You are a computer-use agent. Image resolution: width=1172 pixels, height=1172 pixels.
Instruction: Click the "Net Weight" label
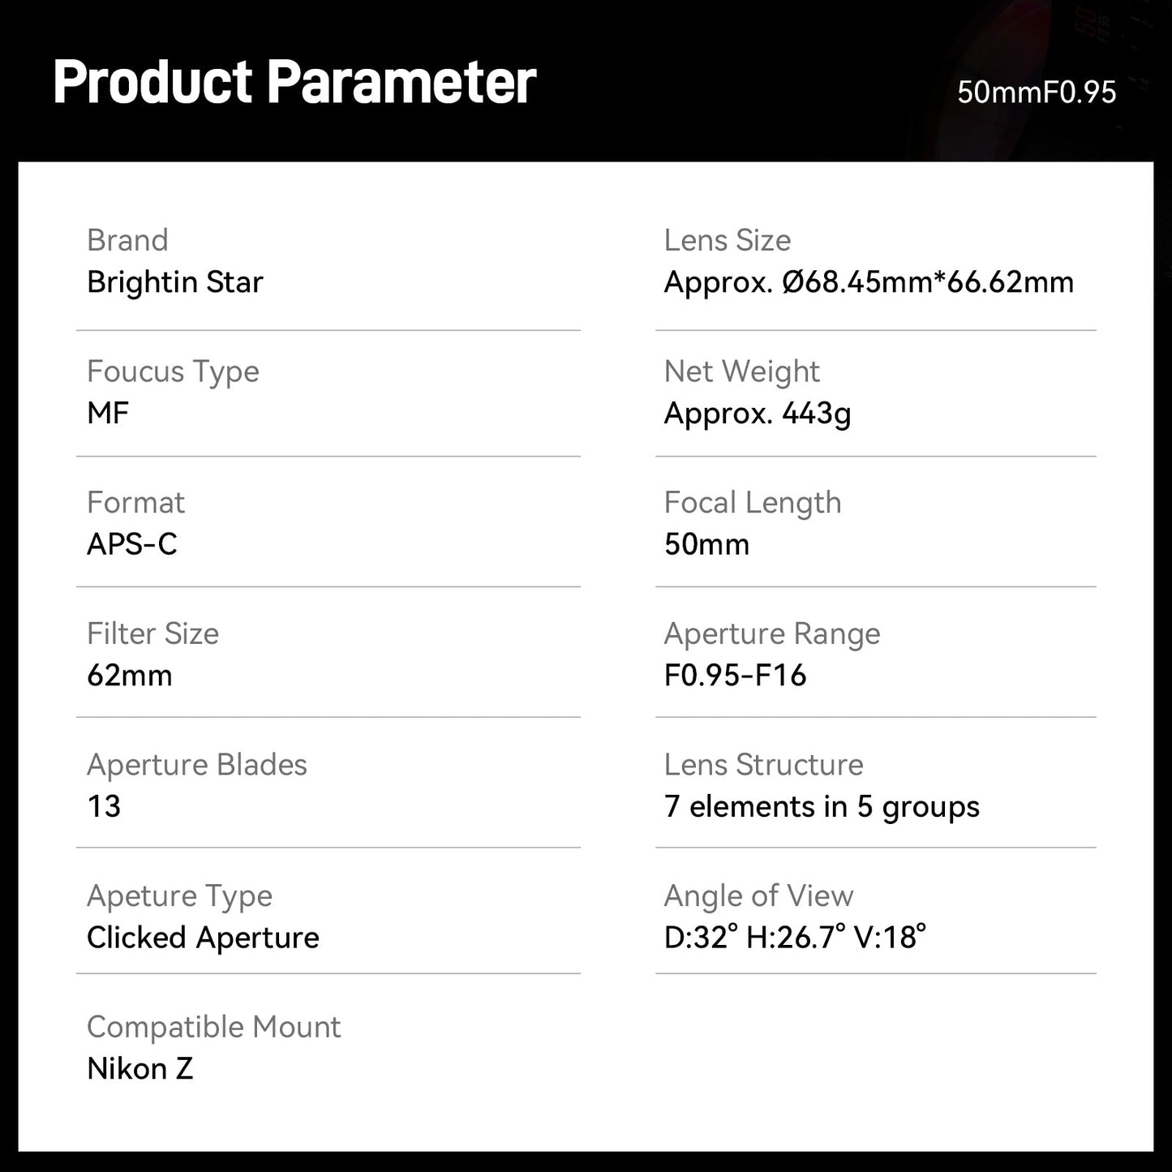pyautogui.click(x=741, y=371)
